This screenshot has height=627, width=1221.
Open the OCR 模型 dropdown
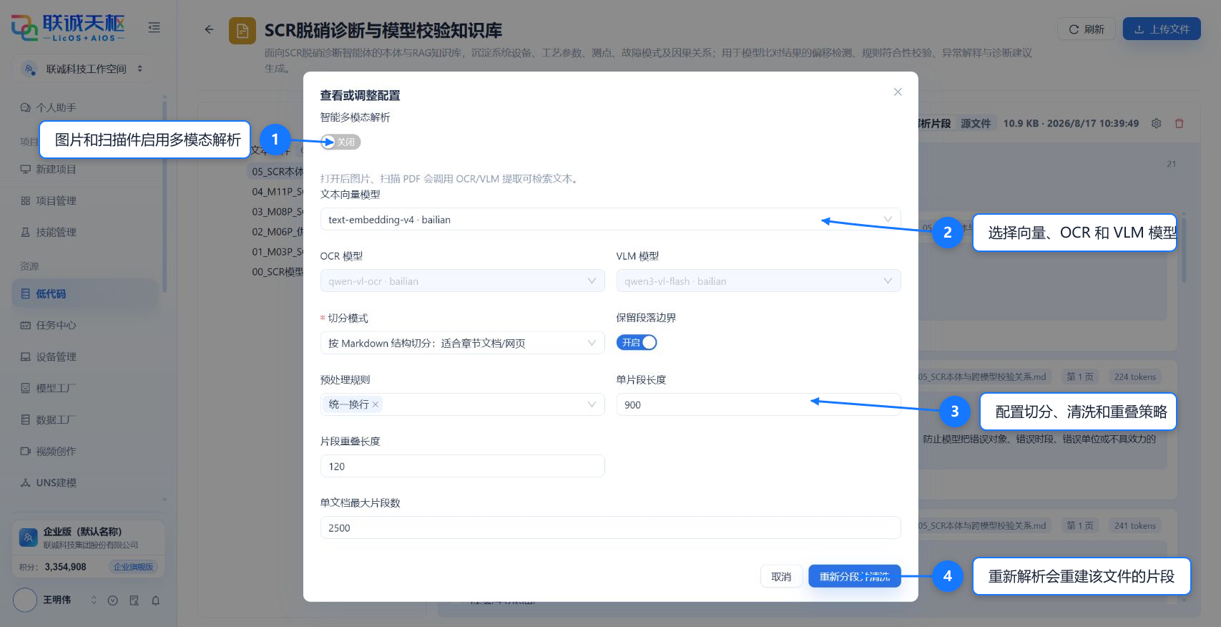pyautogui.click(x=462, y=281)
